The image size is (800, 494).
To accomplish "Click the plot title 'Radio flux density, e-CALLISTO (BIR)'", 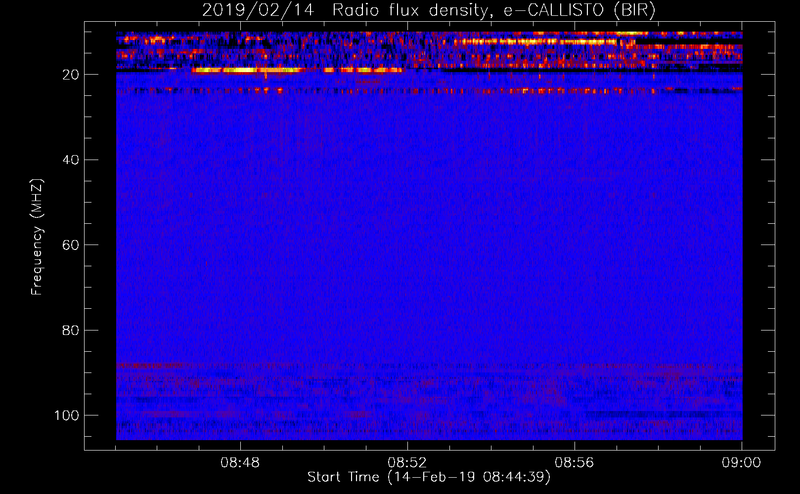I will tap(493, 10).
